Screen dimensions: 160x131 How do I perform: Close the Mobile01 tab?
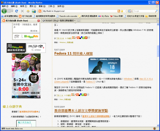(78, 21)
